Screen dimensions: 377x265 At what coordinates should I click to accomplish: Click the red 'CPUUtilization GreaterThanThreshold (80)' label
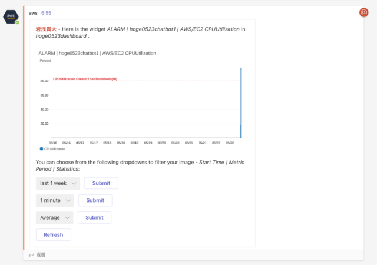tap(85, 79)
